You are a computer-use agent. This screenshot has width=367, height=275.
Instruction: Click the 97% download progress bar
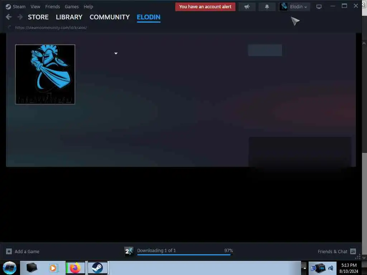[x=185, y=255]
